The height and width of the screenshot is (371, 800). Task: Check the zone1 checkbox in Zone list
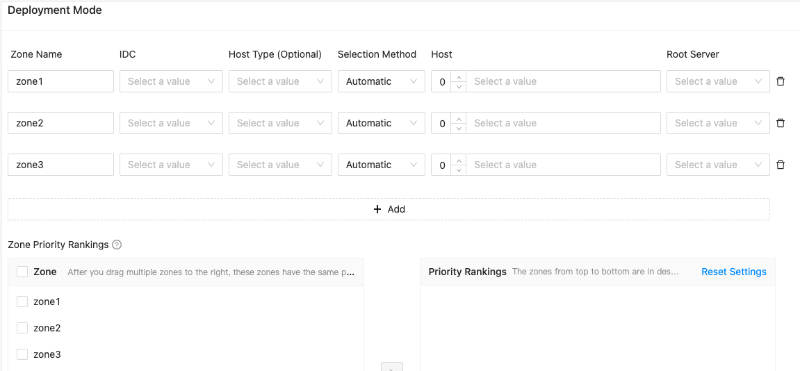(x=22, y=302)
